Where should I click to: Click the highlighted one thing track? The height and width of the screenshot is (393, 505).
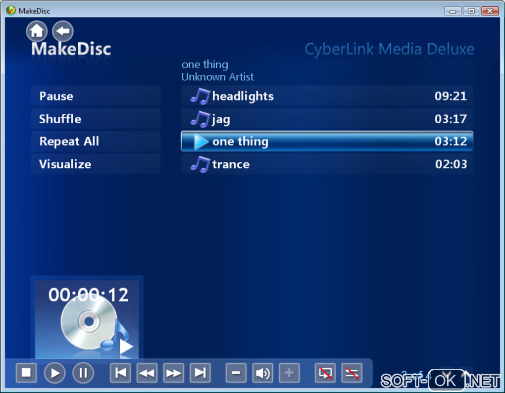(x=327, y=141)
